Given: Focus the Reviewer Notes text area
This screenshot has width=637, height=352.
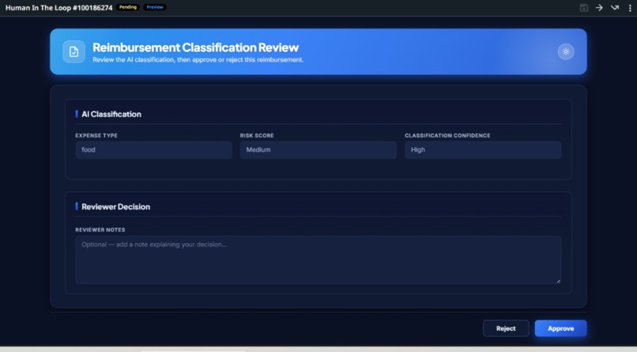Looking at the screenshot, I should click(x=318, y=260).
